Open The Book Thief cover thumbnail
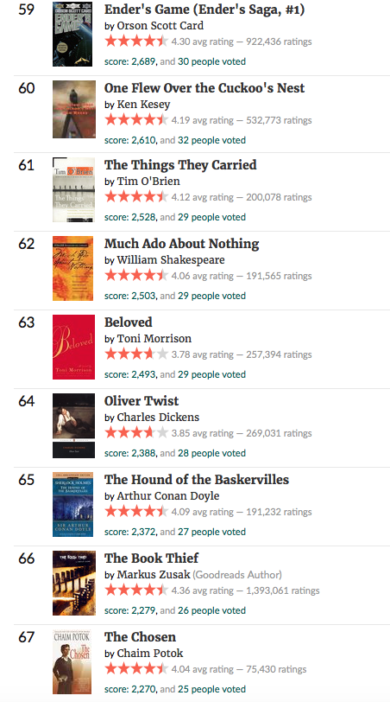 [x=74, y=583]
